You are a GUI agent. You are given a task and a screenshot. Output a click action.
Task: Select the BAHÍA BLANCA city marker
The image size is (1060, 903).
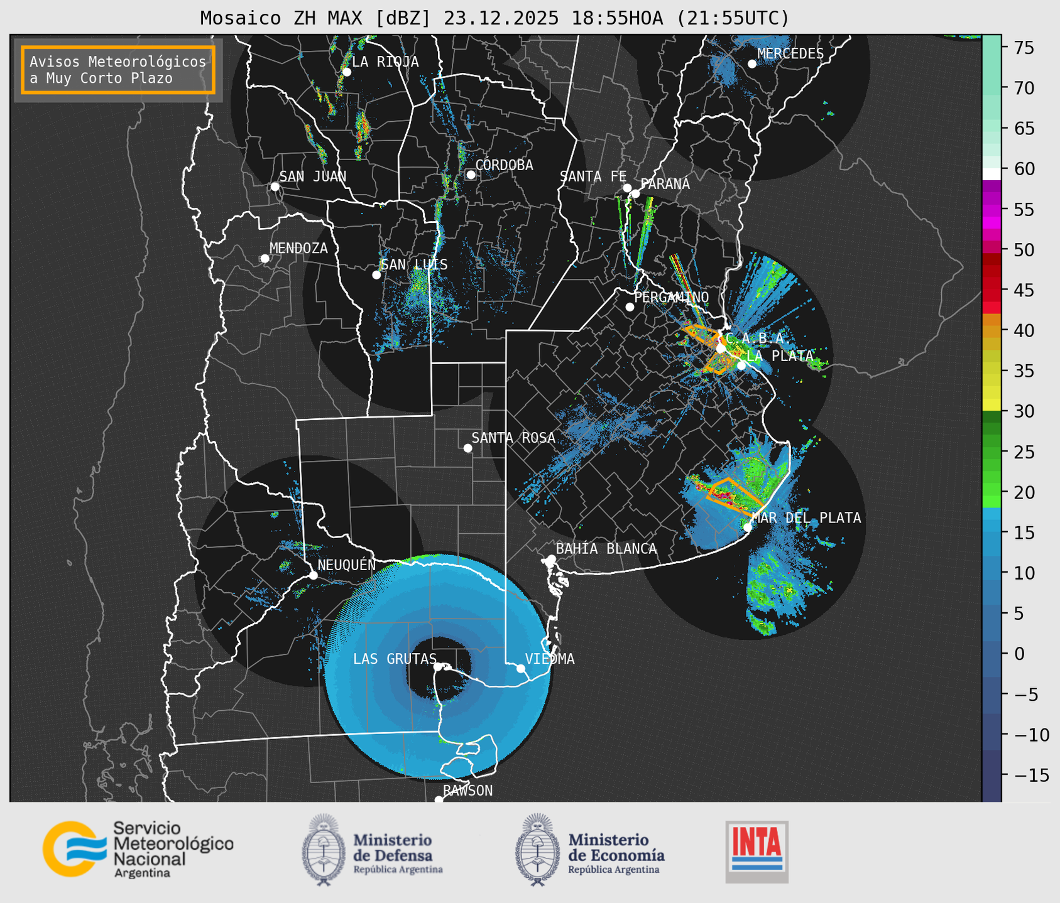[551, 559]
